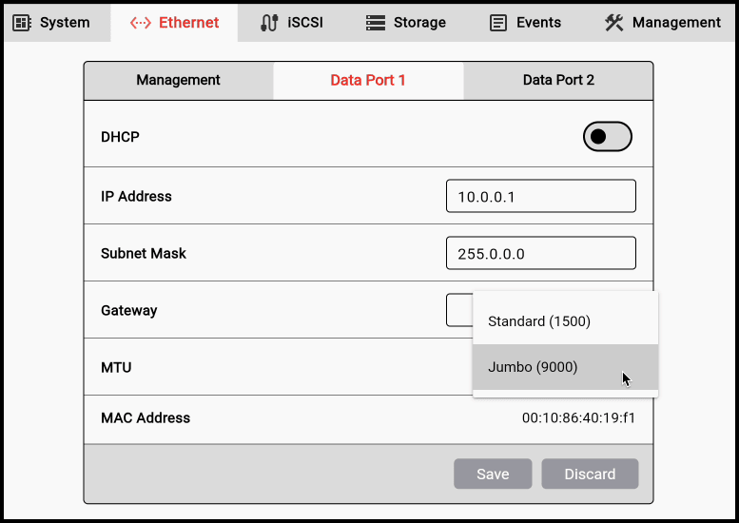Click the Discard button
Viewport: 739px width, 523px height.
click(590, 474)
